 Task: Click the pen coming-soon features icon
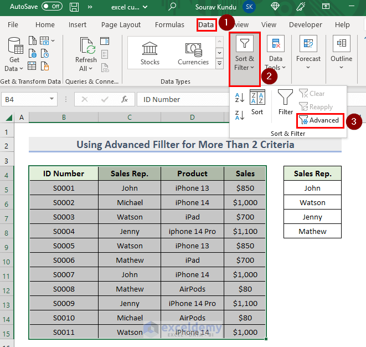click(301, 7)
